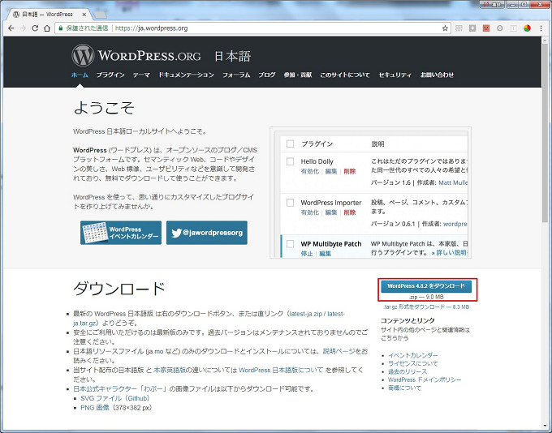Click the page vertical scrollbar thumb
The image size is (552, 433).
(545, 132)
